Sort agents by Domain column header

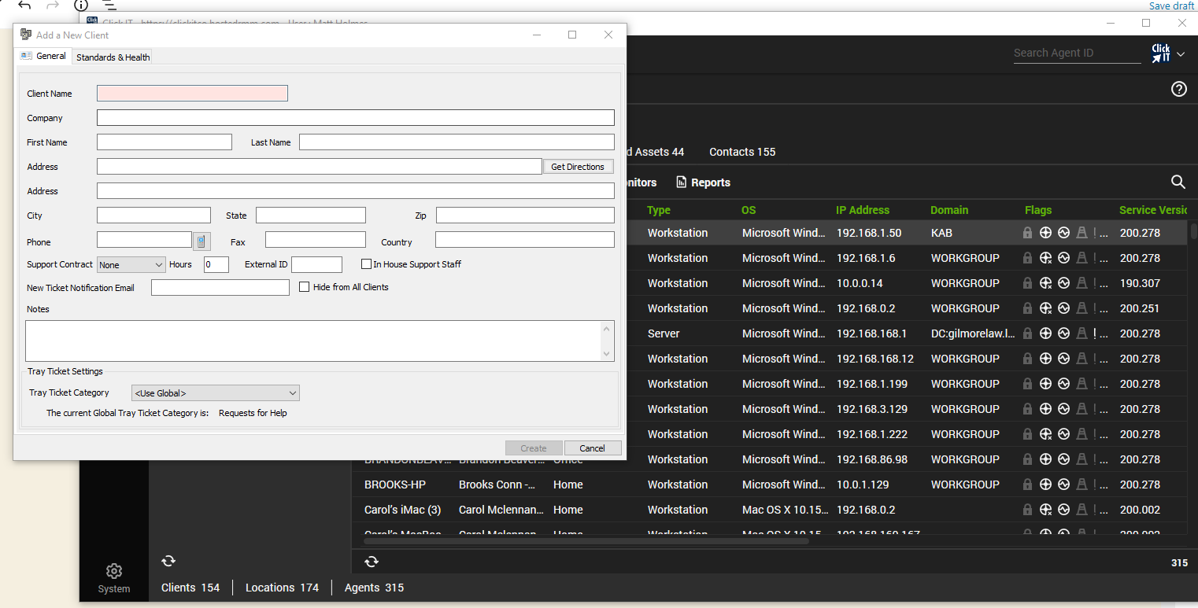(949, 210)
